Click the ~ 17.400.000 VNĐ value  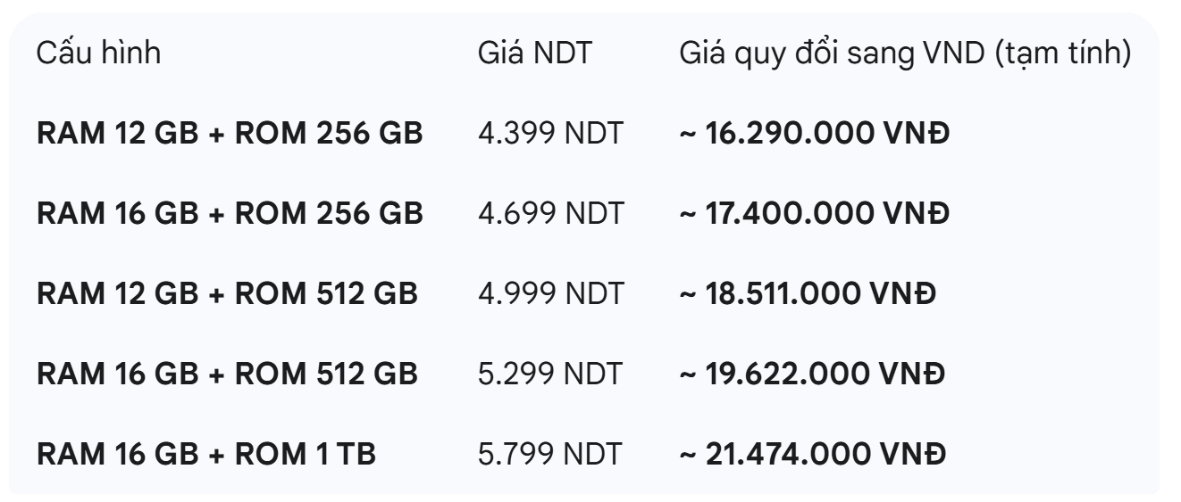coord(814,214)
